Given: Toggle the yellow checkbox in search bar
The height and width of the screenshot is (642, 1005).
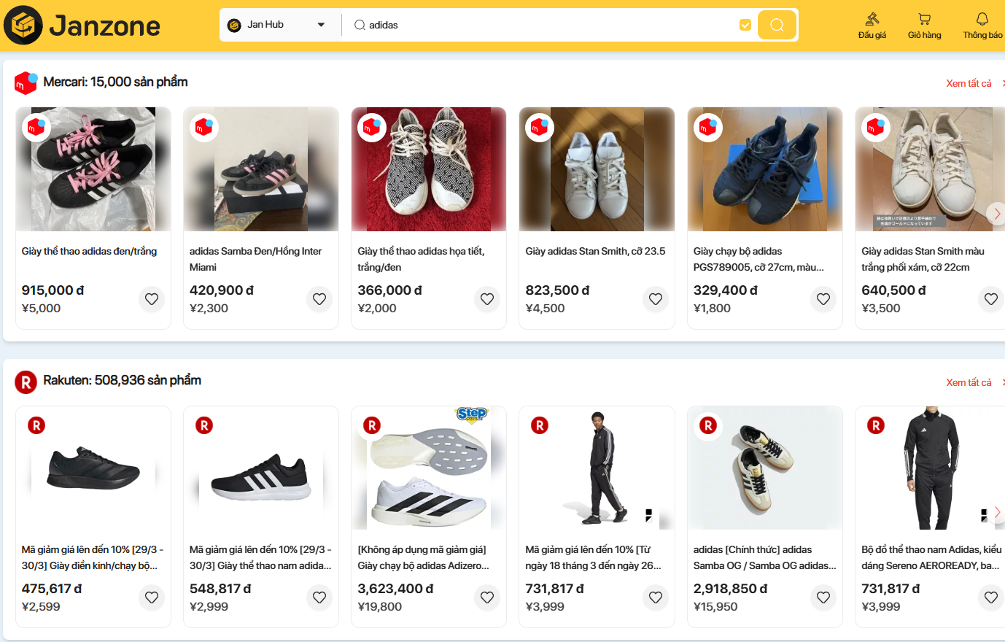Looking at the screenshot, I should coord(745,25).
